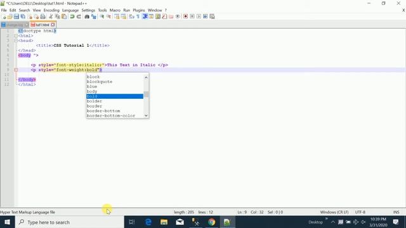This screenshot has width=406, height=228.
Task: Click the Paste clipboard icon
Action: click(64, 16)
